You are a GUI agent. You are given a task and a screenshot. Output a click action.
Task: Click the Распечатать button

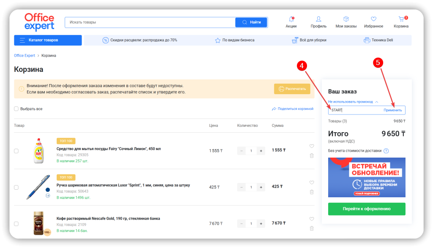[292, 89]
